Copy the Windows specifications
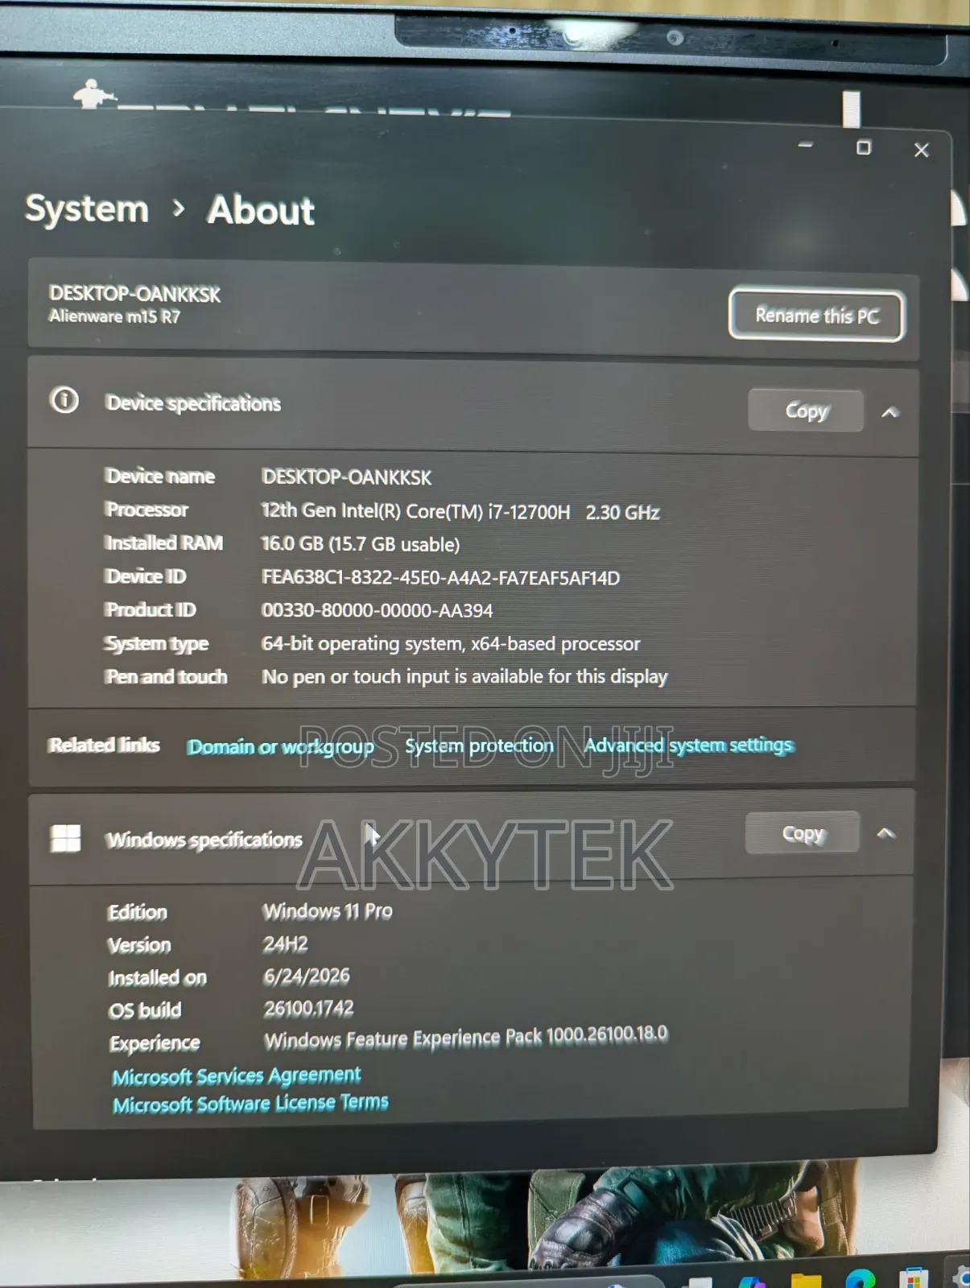 click(x=803, y=833)
